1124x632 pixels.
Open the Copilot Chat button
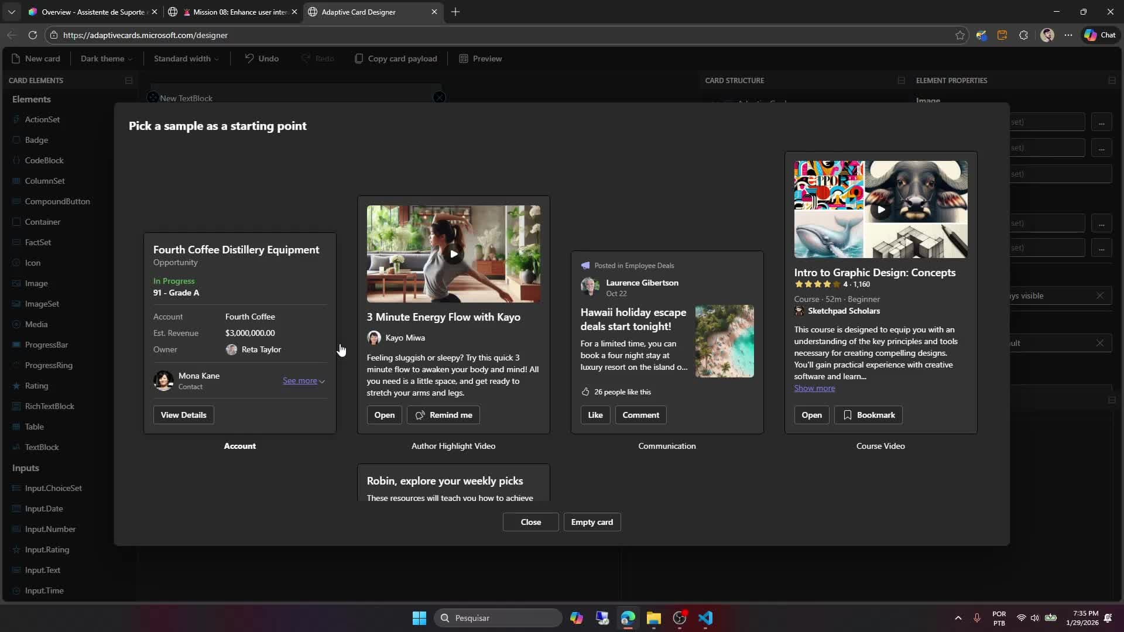pos(1100,35)
